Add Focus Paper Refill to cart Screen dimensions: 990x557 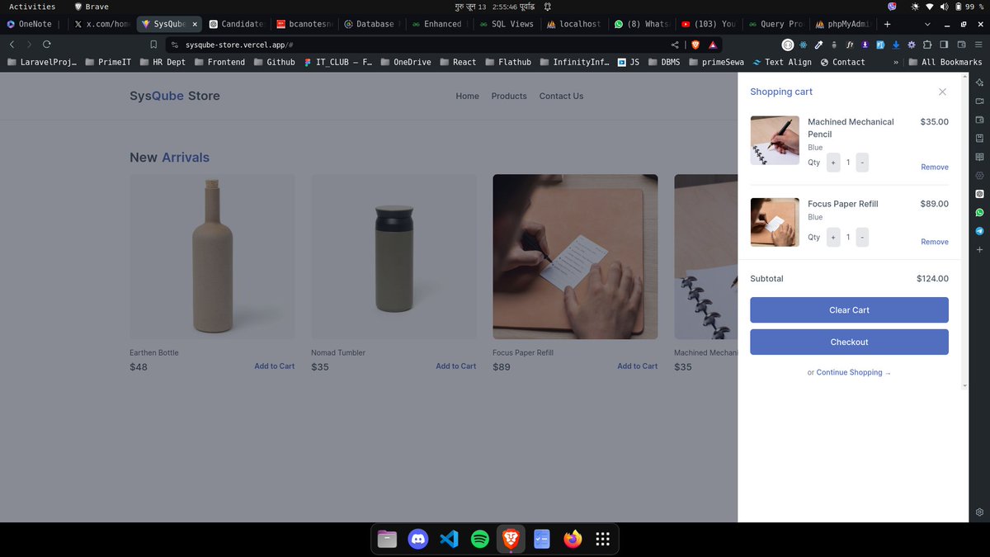pyautogui.click(x=637, y=366)
